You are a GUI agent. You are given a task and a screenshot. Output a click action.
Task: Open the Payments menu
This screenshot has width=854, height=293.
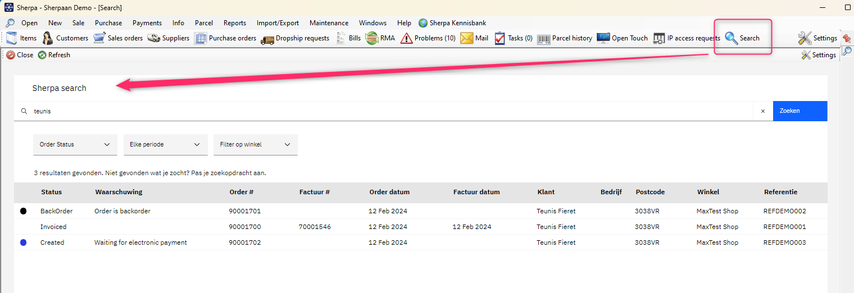pyautogui.click(x=147, y=23)
